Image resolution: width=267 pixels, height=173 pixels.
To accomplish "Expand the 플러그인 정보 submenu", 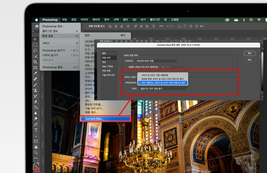I will 60,31.
